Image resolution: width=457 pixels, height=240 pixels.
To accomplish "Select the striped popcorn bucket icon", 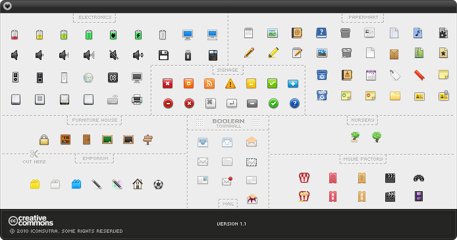I will click(304, 177).
